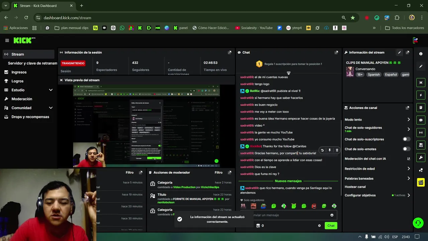This screenshot has width=428, height=241.
Task: Open Configurar objetivos arrow
Action: [x=409, y=195]
